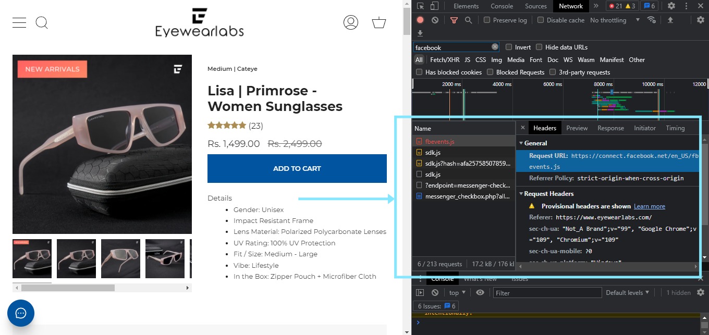This screenshot has width=709, height=335.
Task: Open DevTools settings gear
Action: (x=671, y=6)
